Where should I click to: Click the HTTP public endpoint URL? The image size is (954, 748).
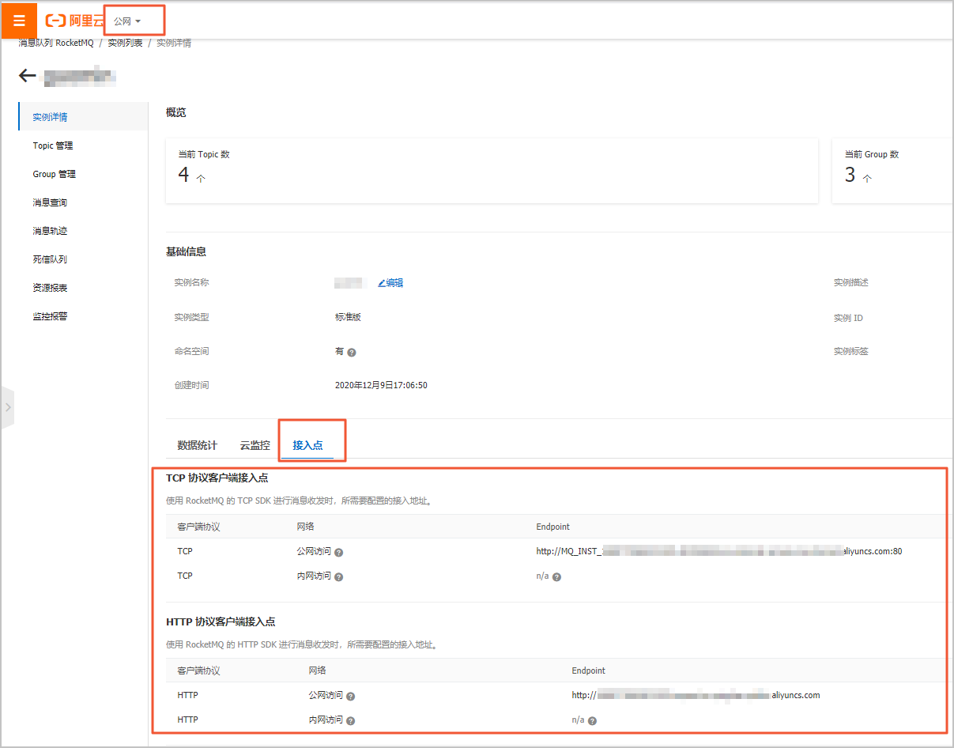[696, 695]
